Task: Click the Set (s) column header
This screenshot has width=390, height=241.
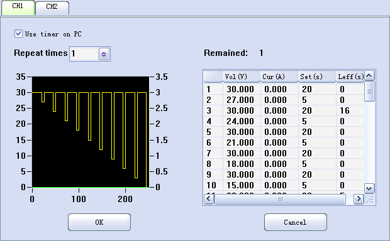Action: click(x=317, y=77)
